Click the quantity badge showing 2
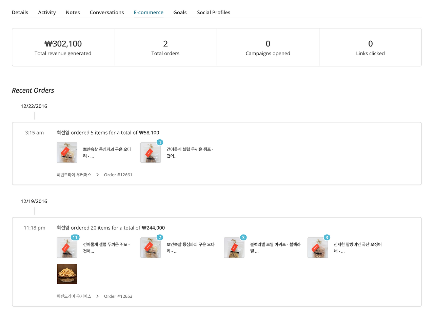 pyautogui.click(x=160, y=237)
